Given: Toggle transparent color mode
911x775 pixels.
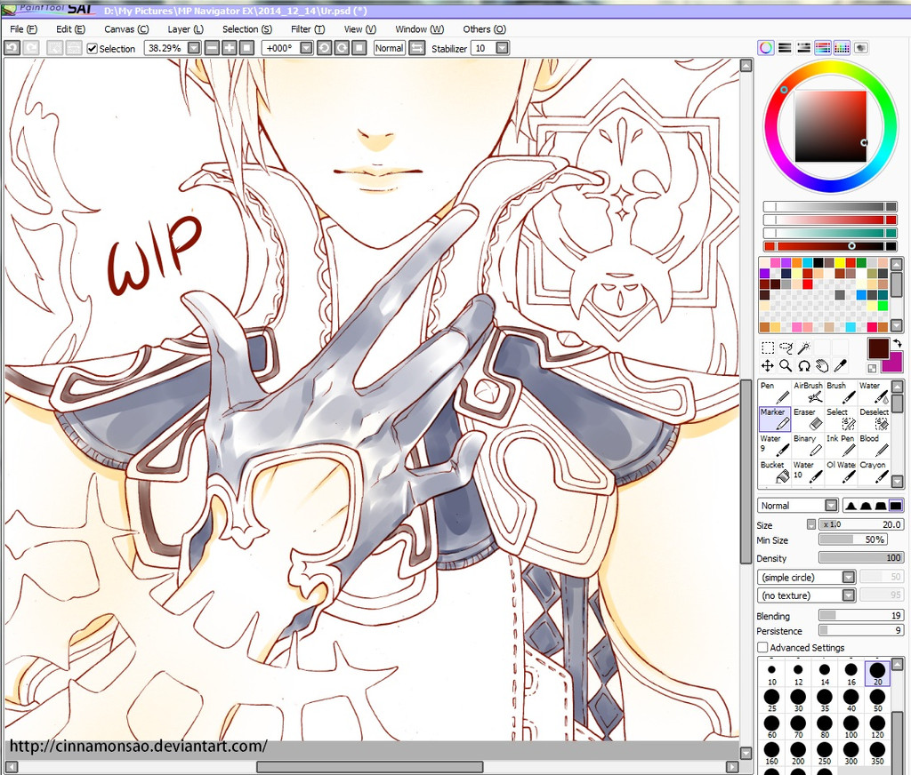Looking at the screenshot, I should (872, 368).
